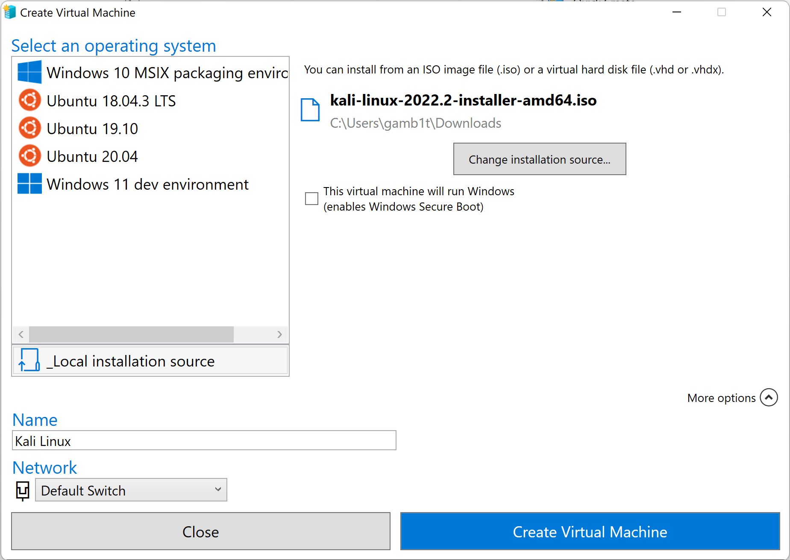
Task: Click the left scroll arrow under the OS list
Action: click(21, 334)
